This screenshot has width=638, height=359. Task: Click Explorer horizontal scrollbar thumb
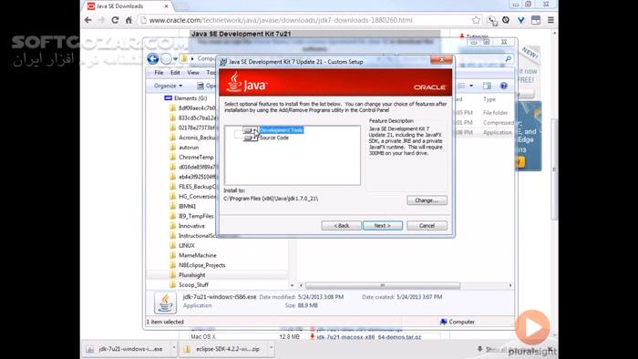383,285
